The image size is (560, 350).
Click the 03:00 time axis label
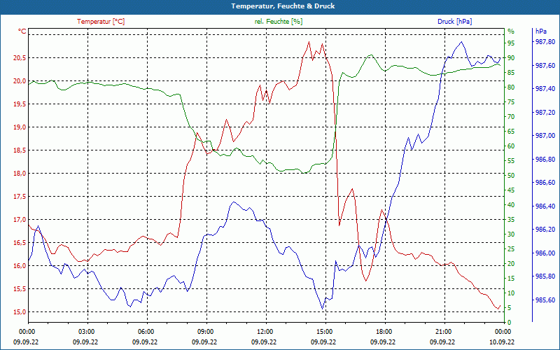coord(86,331)
